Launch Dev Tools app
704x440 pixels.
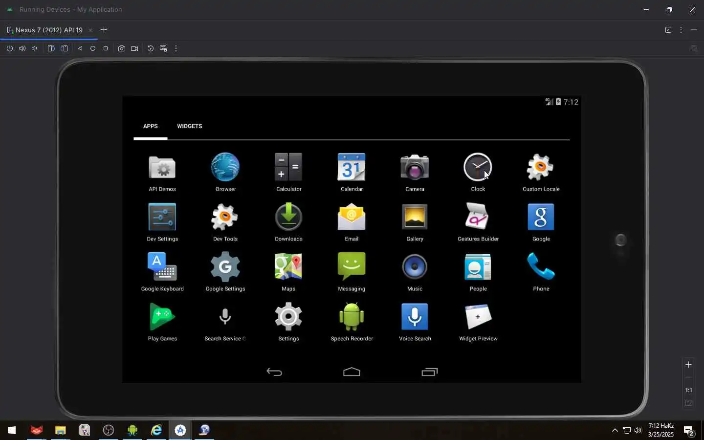pos(225,222)
